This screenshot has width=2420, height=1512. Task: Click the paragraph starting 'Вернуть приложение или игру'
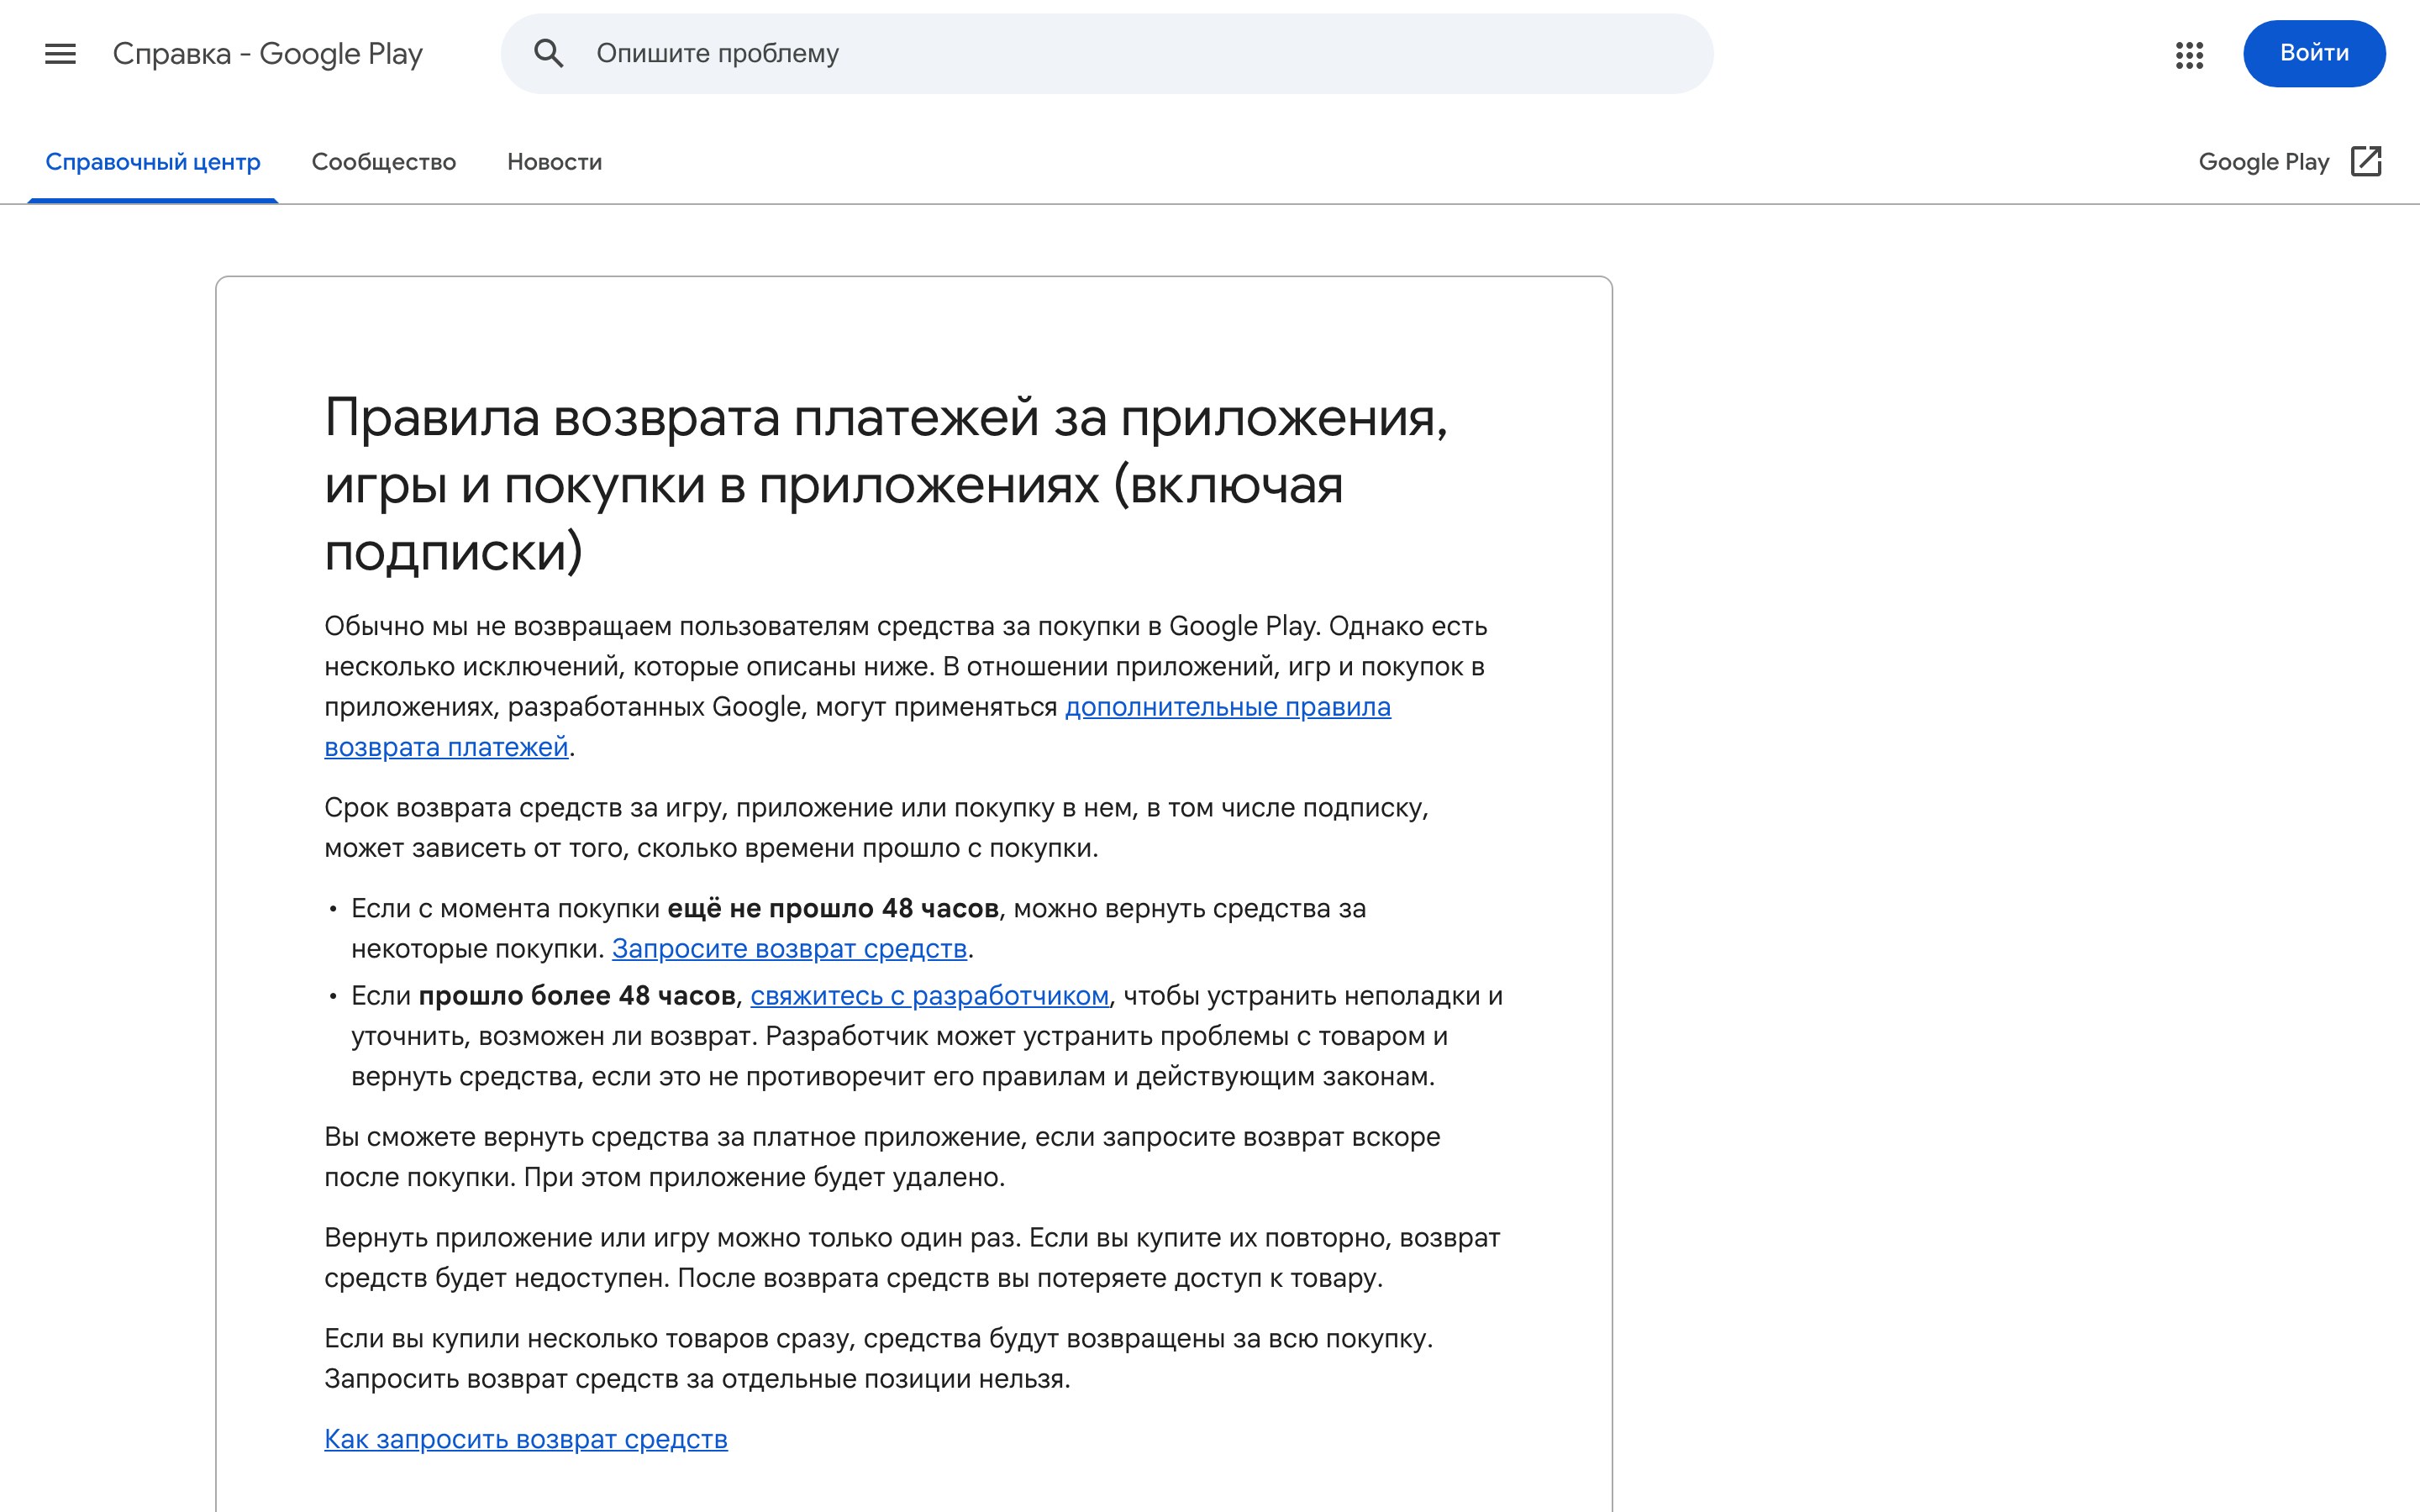(912, 1258)
